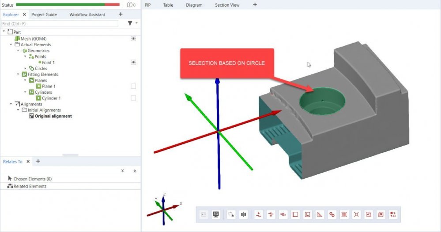Enable visibility checkbox for Plane 1
This screenshot has height=232, width=441.
tap(133, 86)
